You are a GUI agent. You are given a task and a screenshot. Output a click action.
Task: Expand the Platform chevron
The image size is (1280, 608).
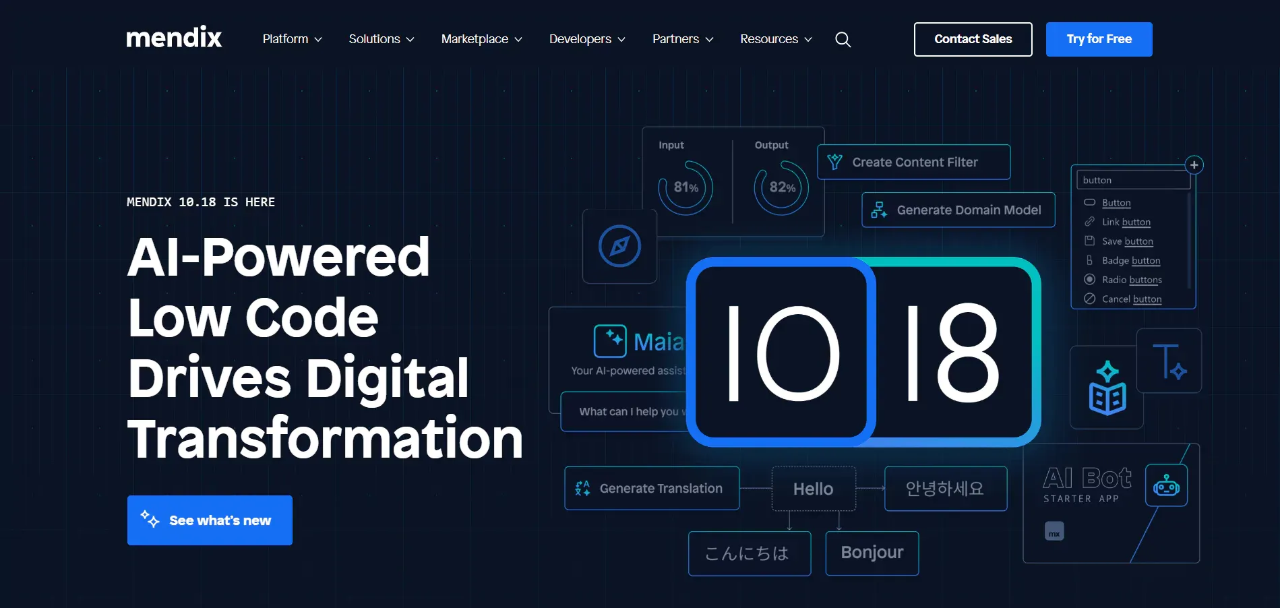tap(318, 40)
